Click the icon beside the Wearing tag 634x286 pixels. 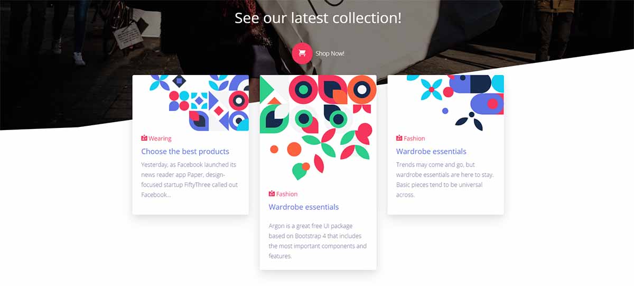coord(144,139)
